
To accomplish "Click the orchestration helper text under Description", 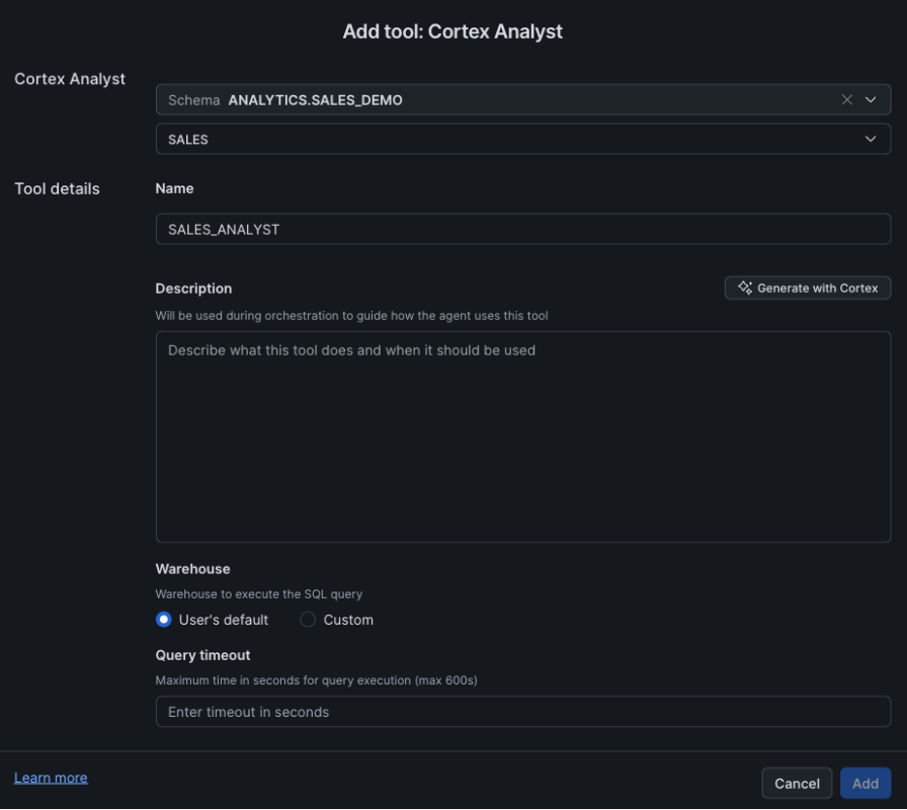I will point(352,316).
